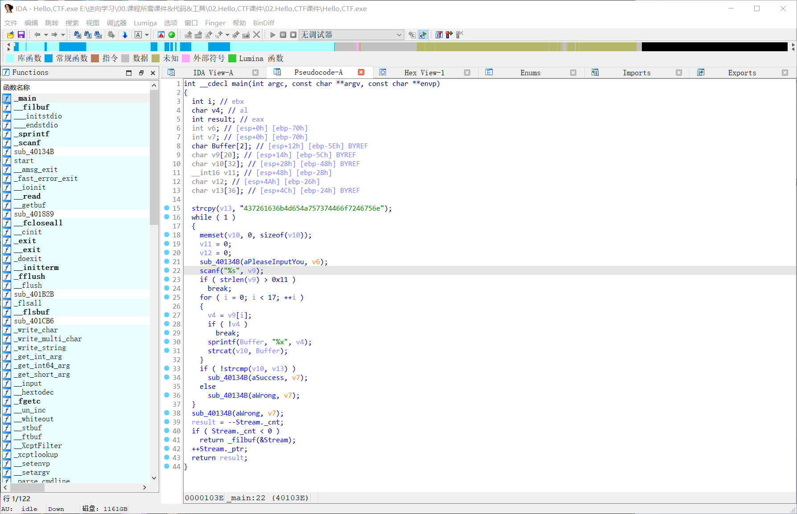Click the jump back arrow icon
The width and height of the screenshot is (797, 514).
click(37, 35)
